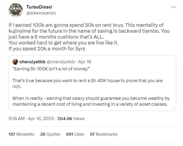Click TurboDiesel's profile avatar

click(x=15, y=10)
